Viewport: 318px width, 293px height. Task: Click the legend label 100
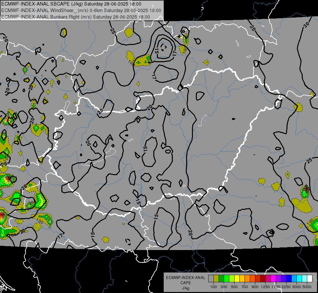click(213, 287)
